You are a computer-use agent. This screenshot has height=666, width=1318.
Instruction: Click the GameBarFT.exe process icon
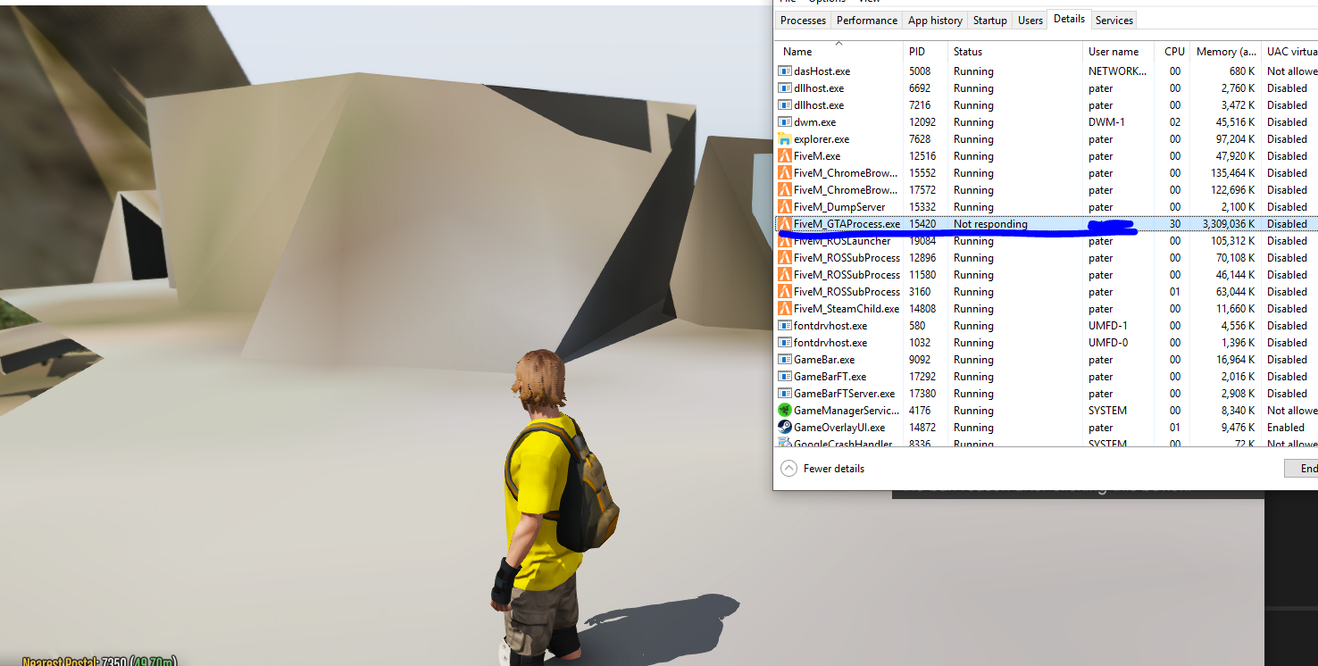[785, 376]
